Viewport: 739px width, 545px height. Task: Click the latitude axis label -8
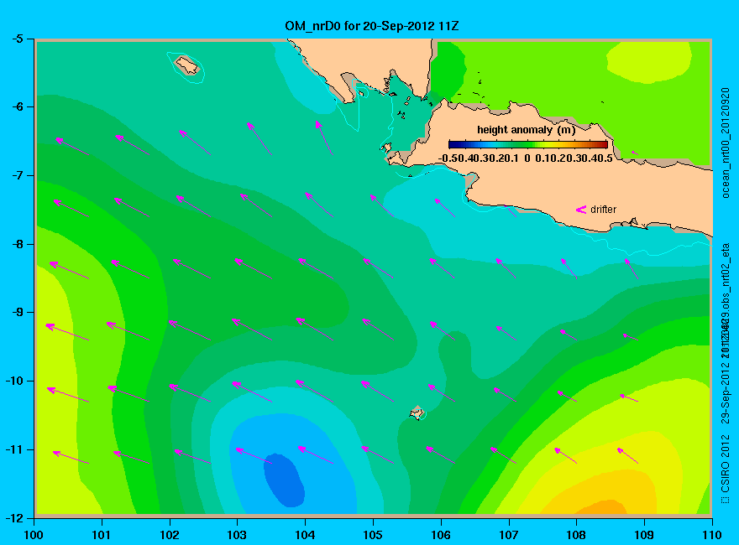coord(17,244)
